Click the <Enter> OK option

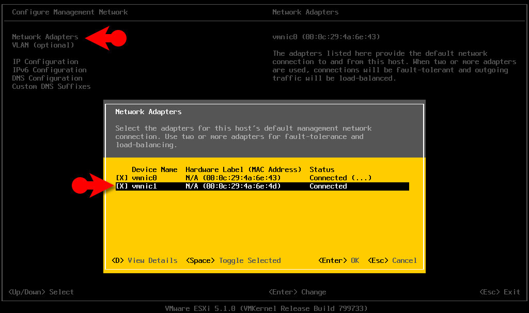[339, 260]
